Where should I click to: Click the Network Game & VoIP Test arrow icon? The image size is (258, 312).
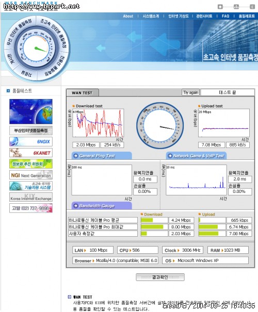(x=170, y=156)
